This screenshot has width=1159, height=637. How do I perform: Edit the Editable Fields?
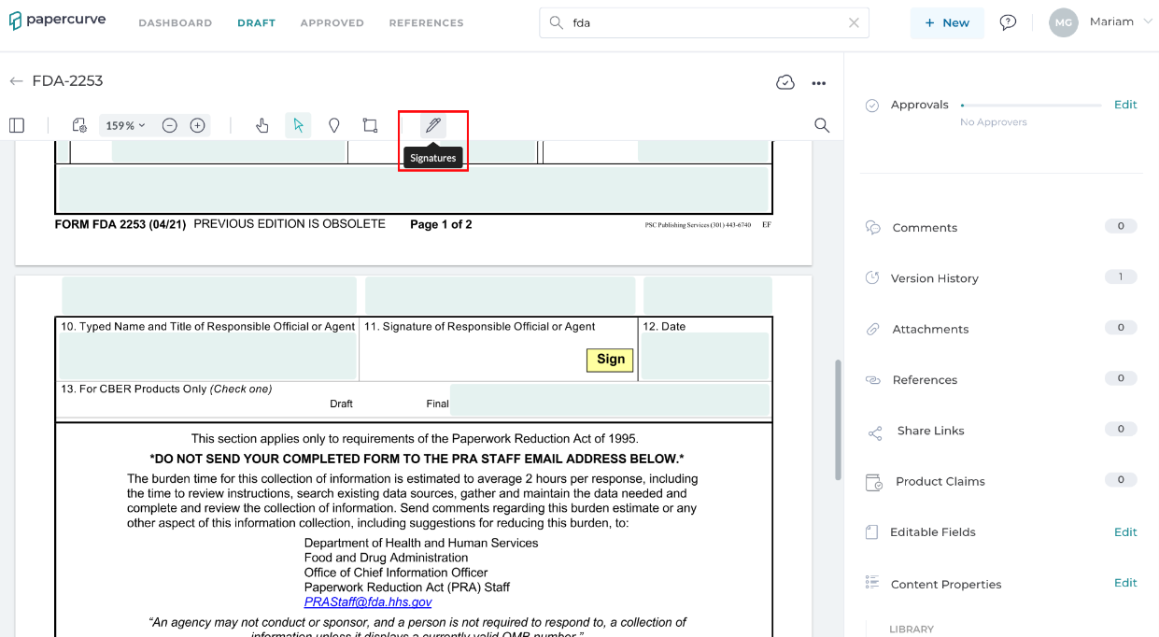1125,531
